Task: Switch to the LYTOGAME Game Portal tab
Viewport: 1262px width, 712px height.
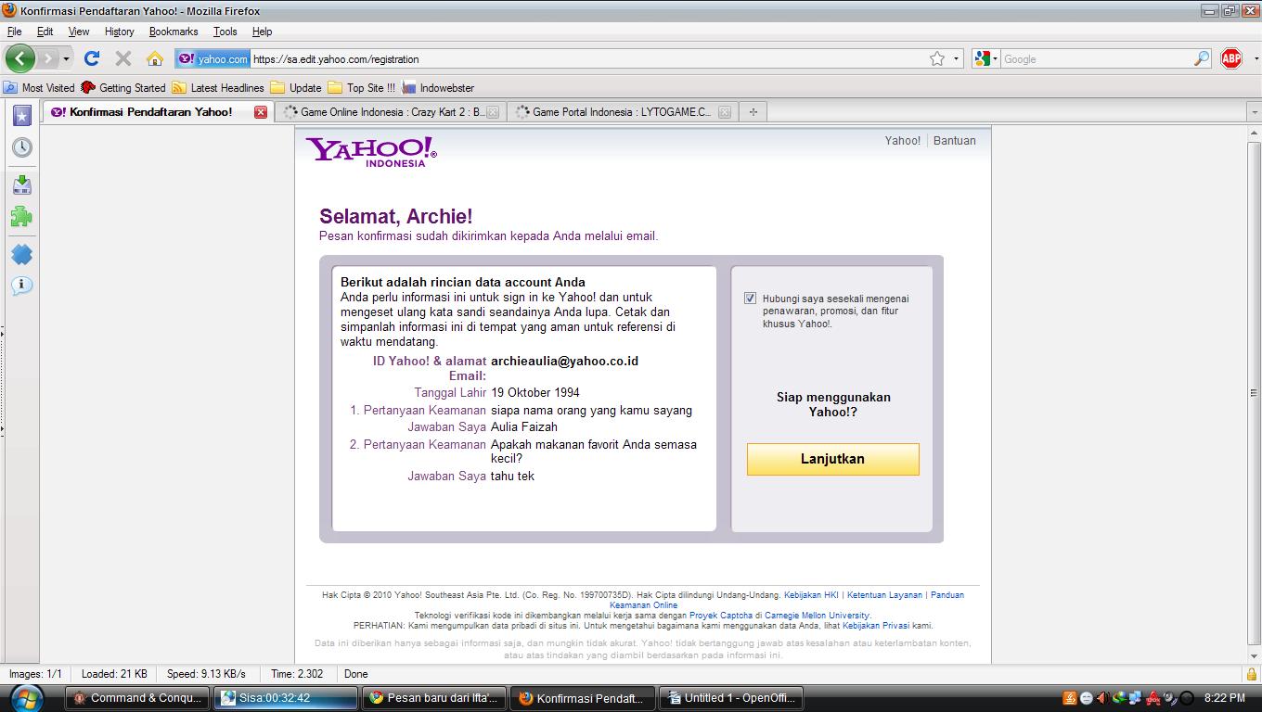Action: (x=623, y=112)
